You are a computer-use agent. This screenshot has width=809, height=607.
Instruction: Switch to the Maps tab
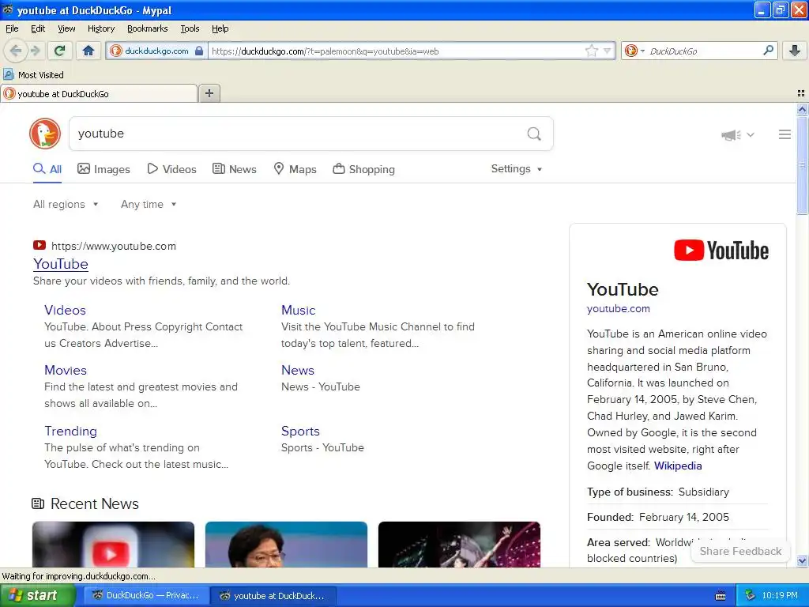tap(295, 169)
